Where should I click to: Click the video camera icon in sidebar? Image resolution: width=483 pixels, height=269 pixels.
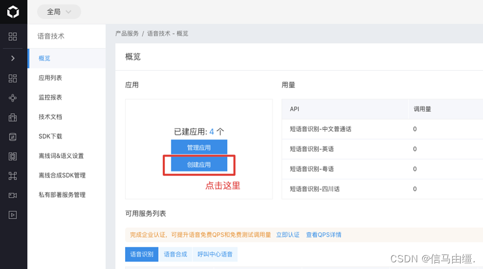(13, 195)
